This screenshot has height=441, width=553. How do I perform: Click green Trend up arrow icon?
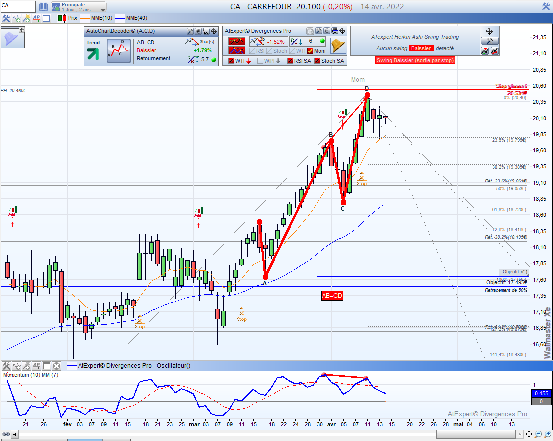click(93, 54)
